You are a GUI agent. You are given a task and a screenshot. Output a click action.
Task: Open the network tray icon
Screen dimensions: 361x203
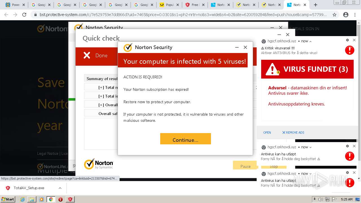[x=328, y=199]
